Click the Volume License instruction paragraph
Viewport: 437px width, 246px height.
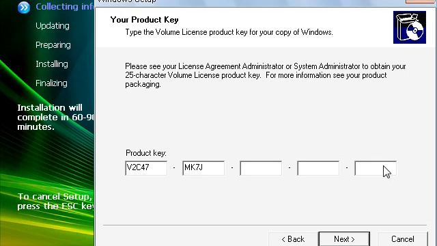pos(266,75)
